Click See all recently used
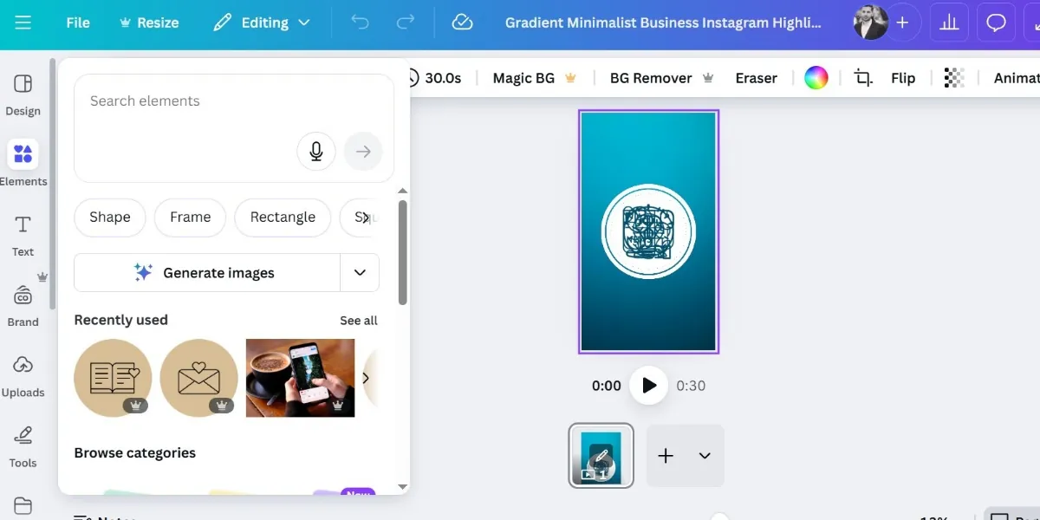This screenshot has width=1040, height=520. pos(359,321)
